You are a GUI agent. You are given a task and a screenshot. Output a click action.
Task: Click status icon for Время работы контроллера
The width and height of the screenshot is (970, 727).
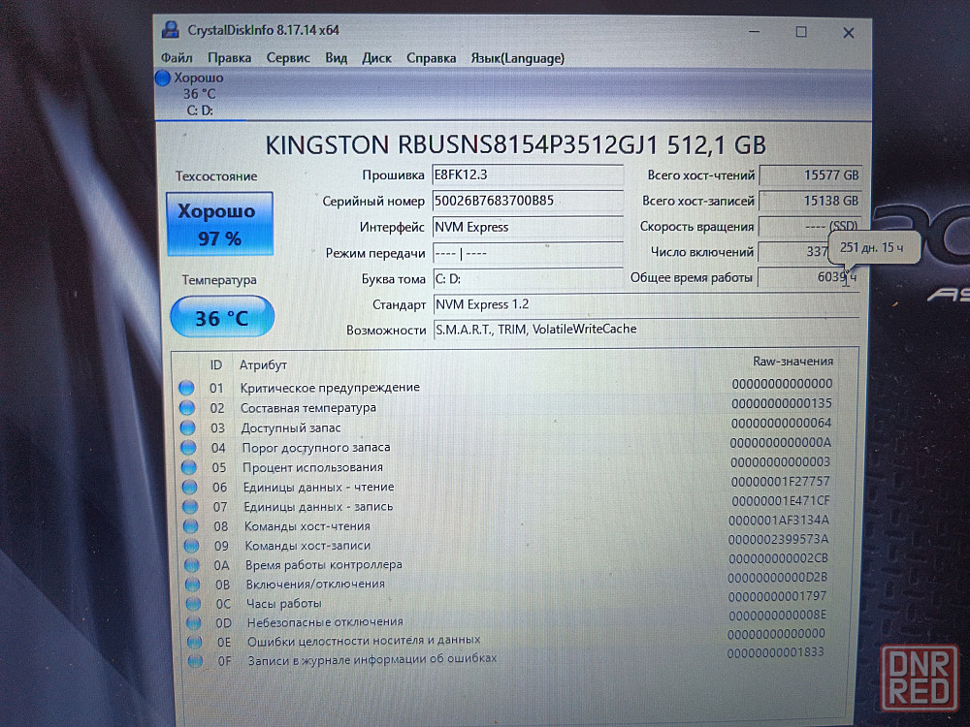click(x=192, y=565)
